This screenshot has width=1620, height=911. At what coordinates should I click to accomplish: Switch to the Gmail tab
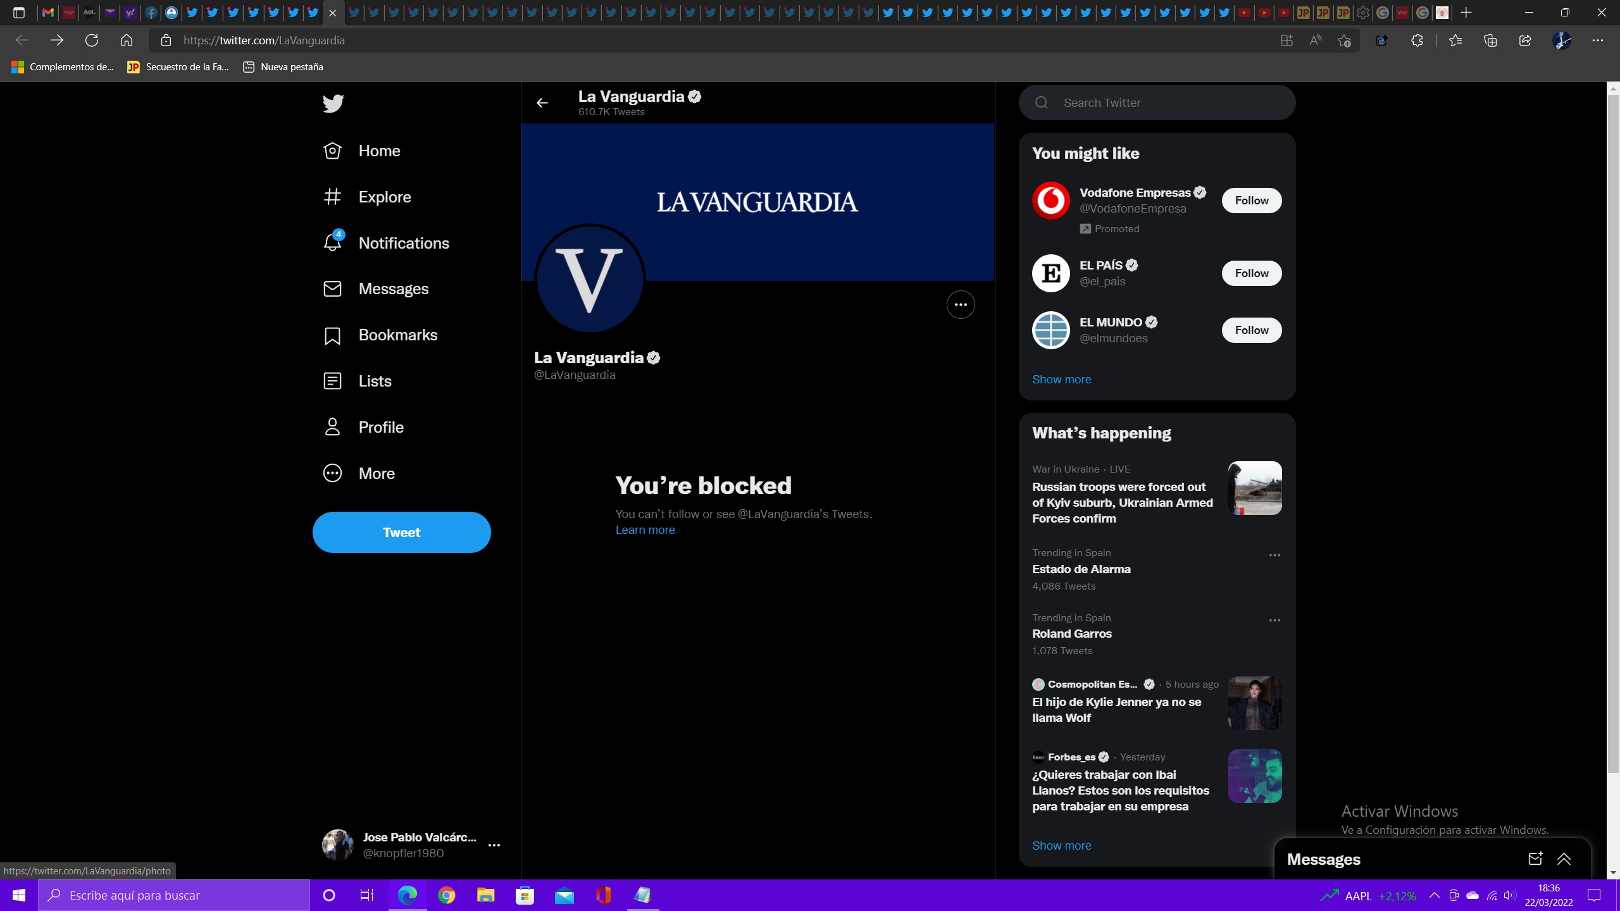click(x=48, y=13)
